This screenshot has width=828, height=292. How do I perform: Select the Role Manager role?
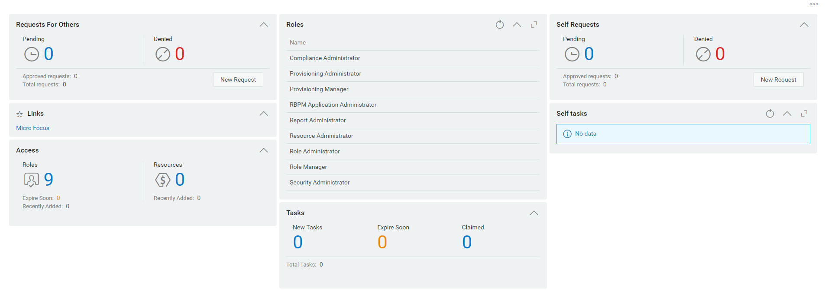click(x=413, y=167)
